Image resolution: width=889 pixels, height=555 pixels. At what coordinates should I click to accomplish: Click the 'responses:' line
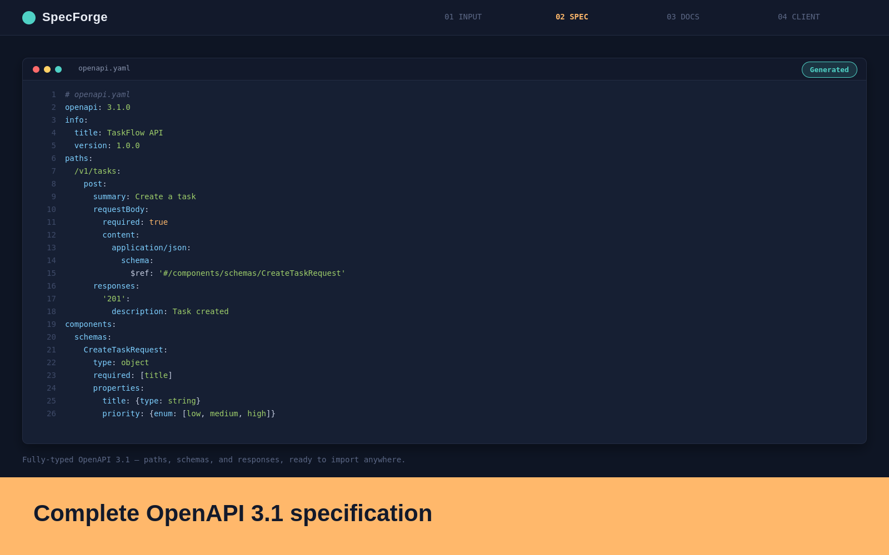[x=116, y=286]
